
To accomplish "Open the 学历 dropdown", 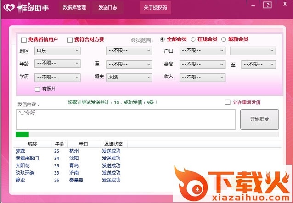I will click(x=57, y=77).
